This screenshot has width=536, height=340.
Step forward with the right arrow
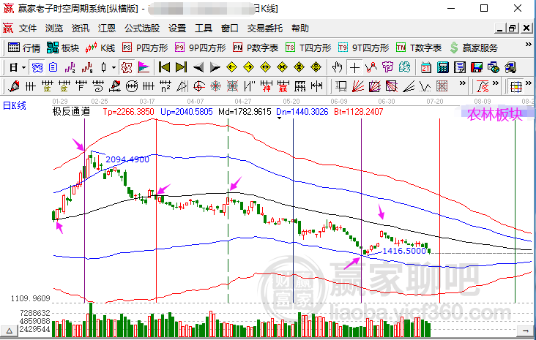(215, 67)
